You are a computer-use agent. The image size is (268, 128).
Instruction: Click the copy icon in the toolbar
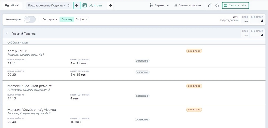[210, 5]
